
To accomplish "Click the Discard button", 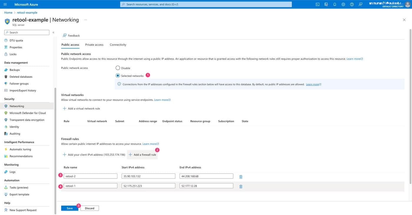I will coord(89,208).
